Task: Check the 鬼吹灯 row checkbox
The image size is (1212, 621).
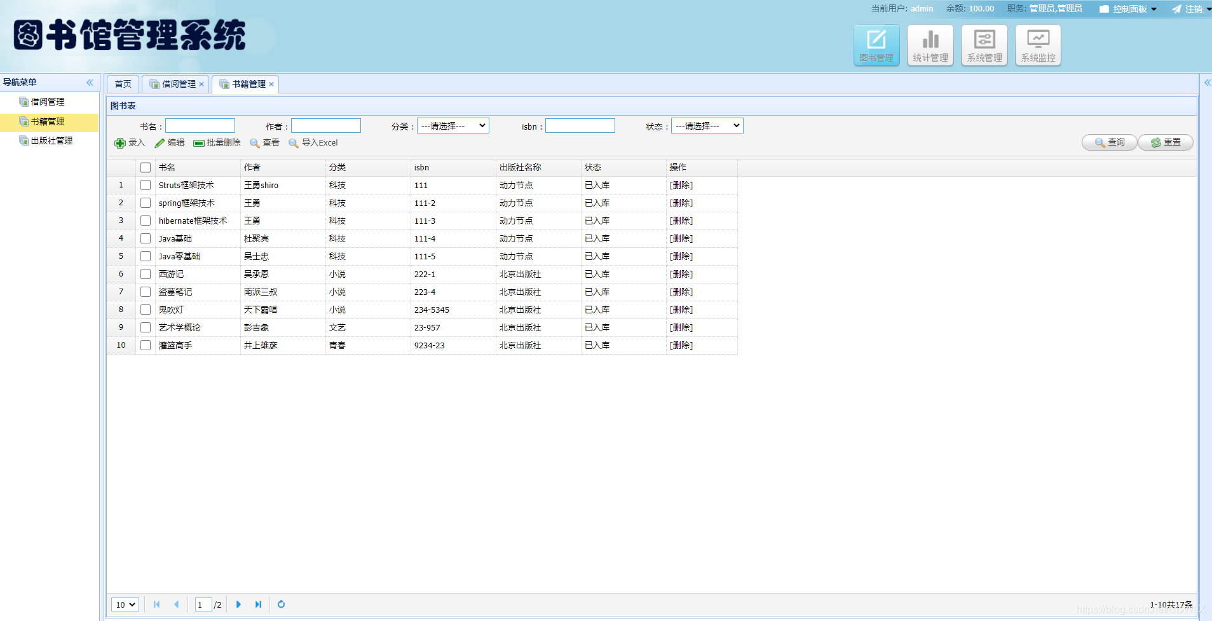Action: click(146, 310)
